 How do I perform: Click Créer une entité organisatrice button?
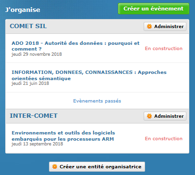pos(97,166)
